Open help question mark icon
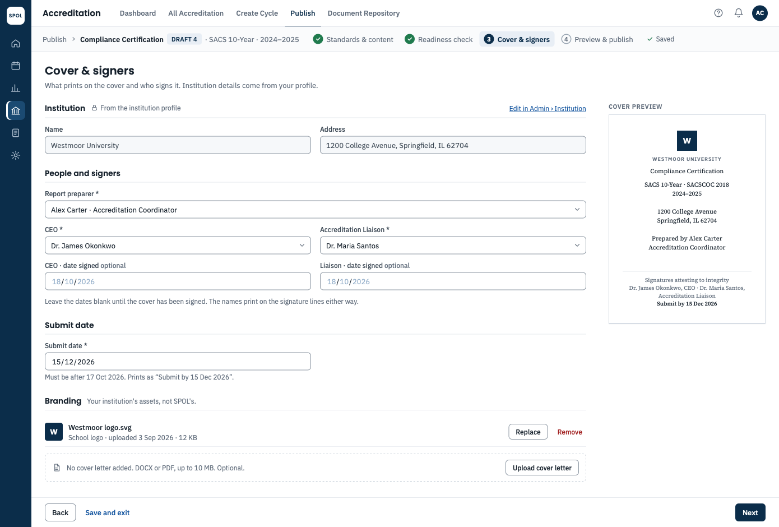The width and height of the screenshot is (779, 527). [x=718, y=13]
